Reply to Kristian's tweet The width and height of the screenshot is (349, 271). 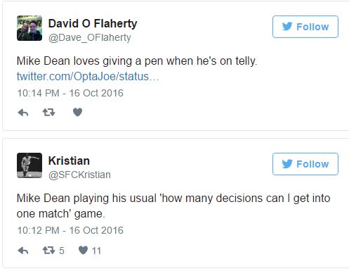click(23, 251)
